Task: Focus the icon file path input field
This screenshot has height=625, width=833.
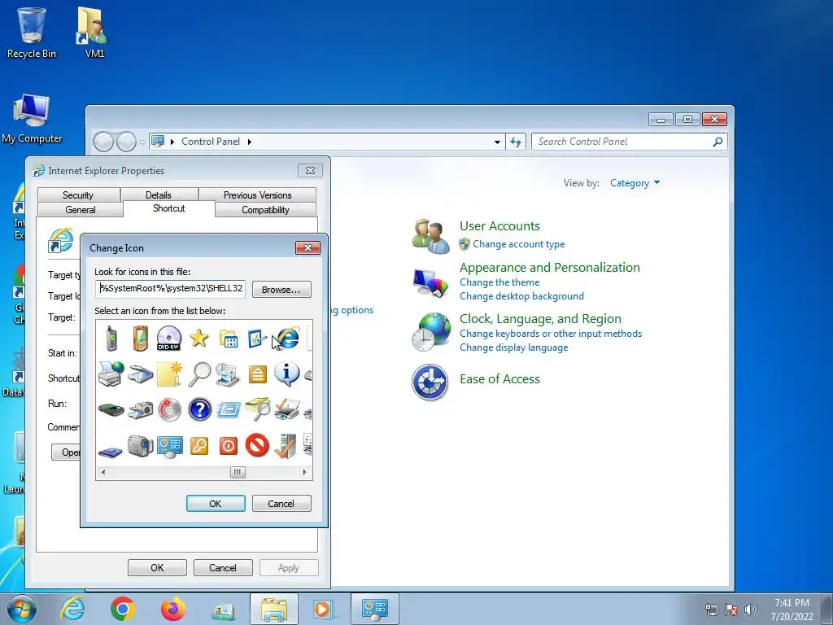Action: (x=171, y=289)
